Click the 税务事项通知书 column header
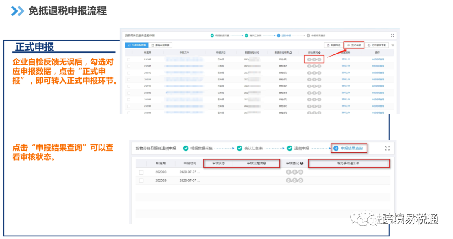The width and height of the screenshot is (453, 239). [x=348, y=163]
